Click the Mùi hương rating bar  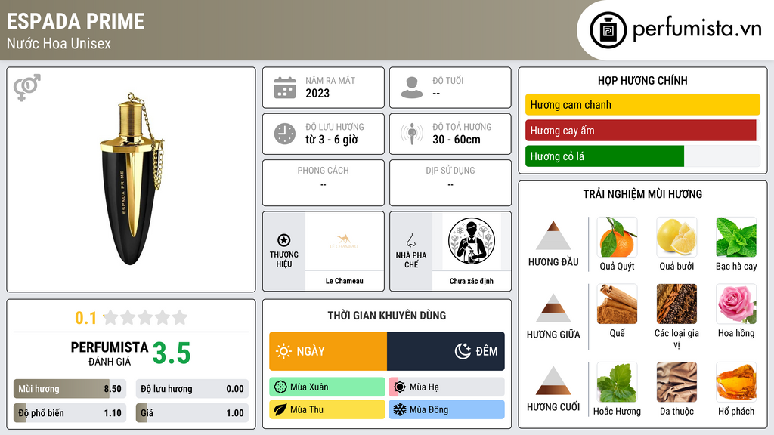[70, 389]
